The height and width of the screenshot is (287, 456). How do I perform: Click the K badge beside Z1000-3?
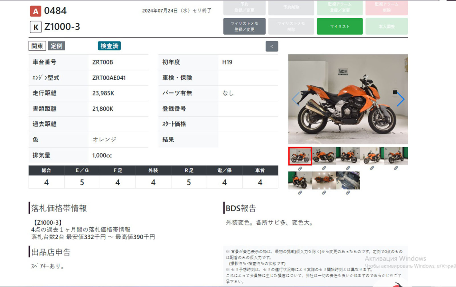click(x=35, y=27)
